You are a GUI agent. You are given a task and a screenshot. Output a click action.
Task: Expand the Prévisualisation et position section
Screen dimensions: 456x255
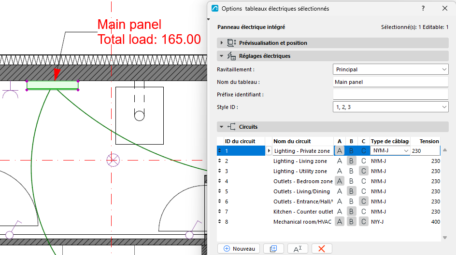coord(222,43)
